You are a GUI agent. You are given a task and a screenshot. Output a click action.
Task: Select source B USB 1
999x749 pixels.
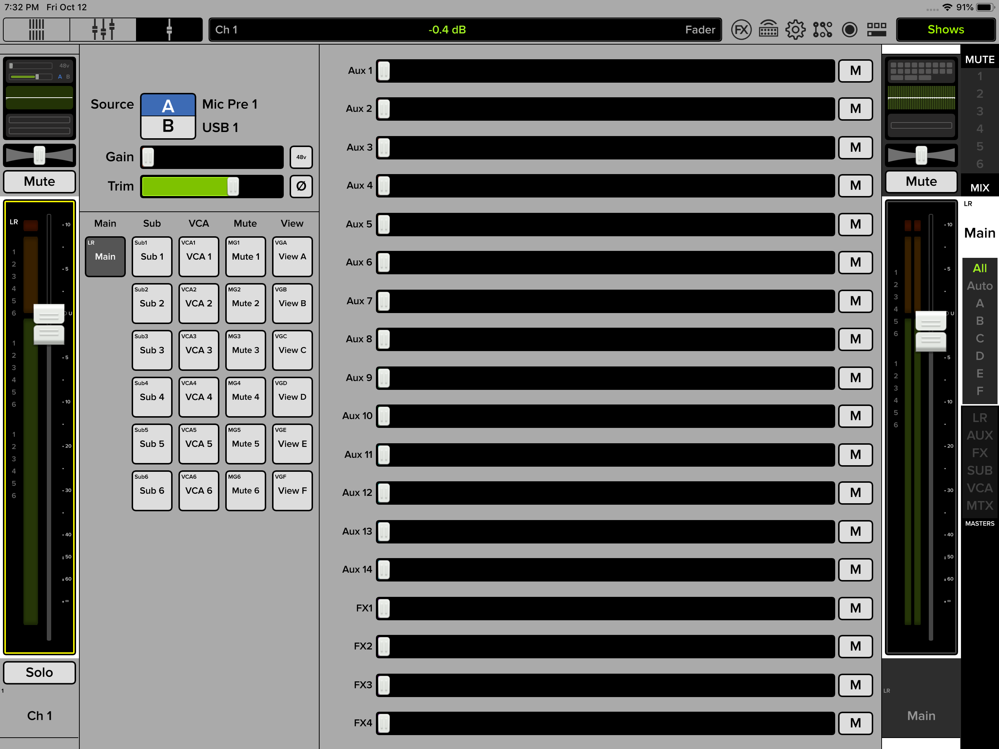(x=168, y=127)
